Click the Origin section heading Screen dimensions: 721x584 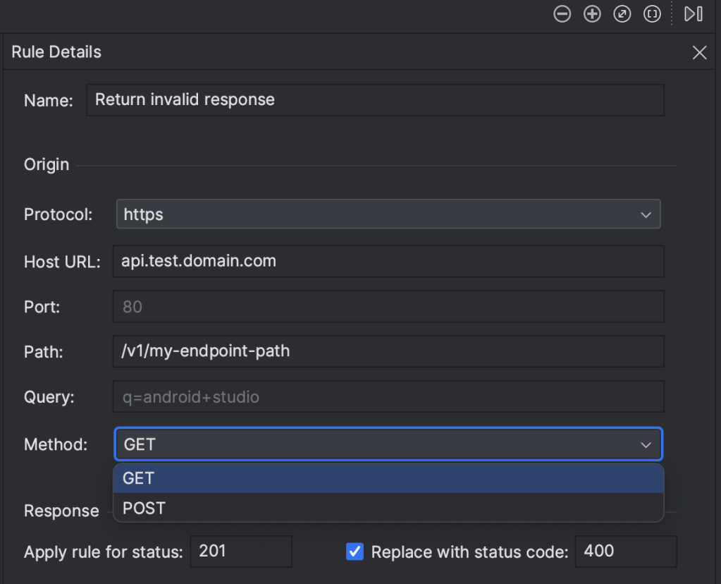pyautogui.click(x=47, y=164)
